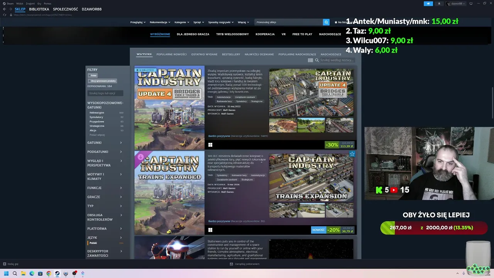Click in the Szukaj tagu lub opcji field
Image resolution: width=494 pixels, height=278 pixels.
coord(105,93)
